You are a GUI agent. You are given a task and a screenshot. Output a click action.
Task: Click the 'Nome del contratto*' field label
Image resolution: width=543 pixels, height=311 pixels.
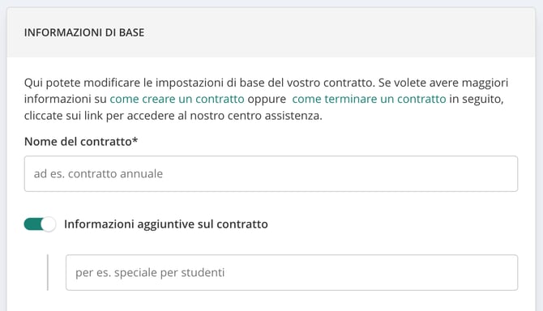pyautogui.click(x=81, y=142)
